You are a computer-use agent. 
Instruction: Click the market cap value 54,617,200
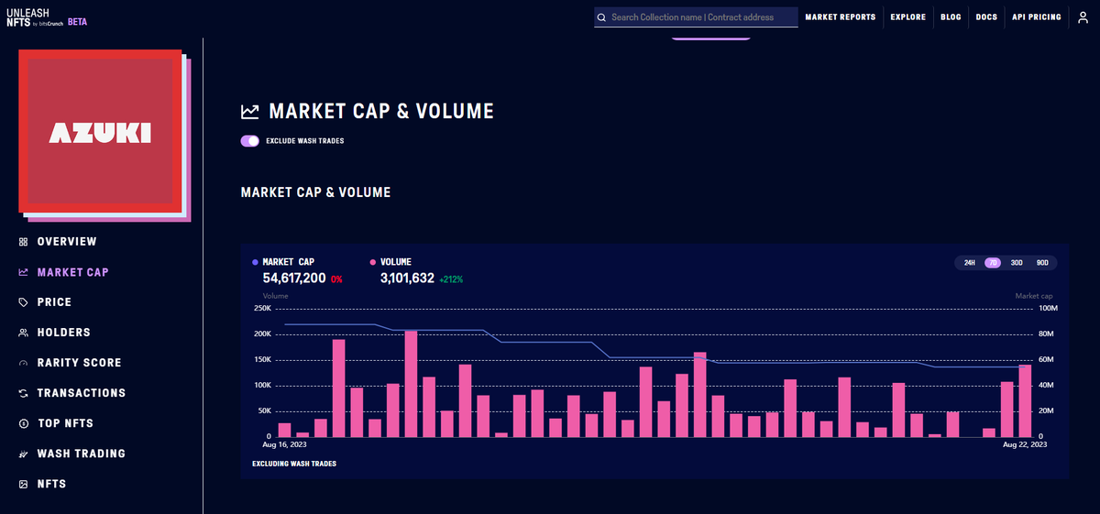click(294, 279)
